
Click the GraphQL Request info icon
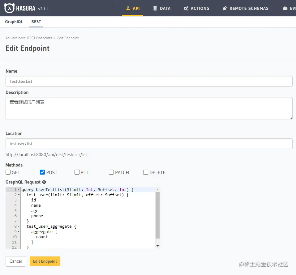point(44,182)
